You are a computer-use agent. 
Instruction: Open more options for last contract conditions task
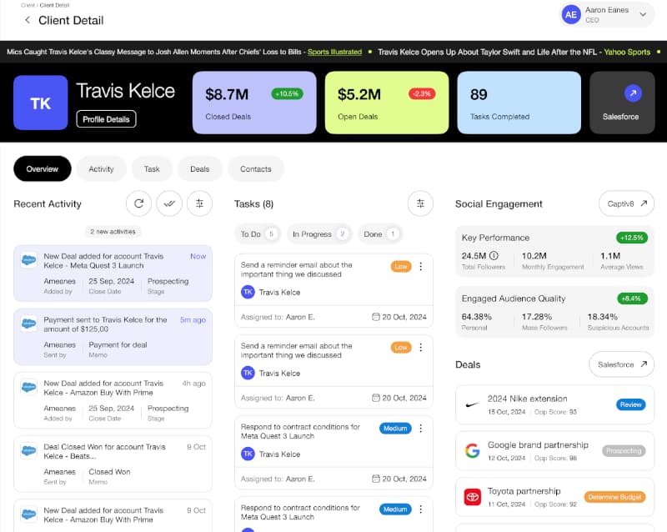421,509
